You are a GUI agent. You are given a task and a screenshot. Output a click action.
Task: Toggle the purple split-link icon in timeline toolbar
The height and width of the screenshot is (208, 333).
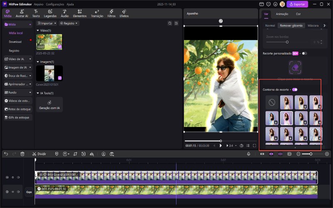tap(280, 154)
